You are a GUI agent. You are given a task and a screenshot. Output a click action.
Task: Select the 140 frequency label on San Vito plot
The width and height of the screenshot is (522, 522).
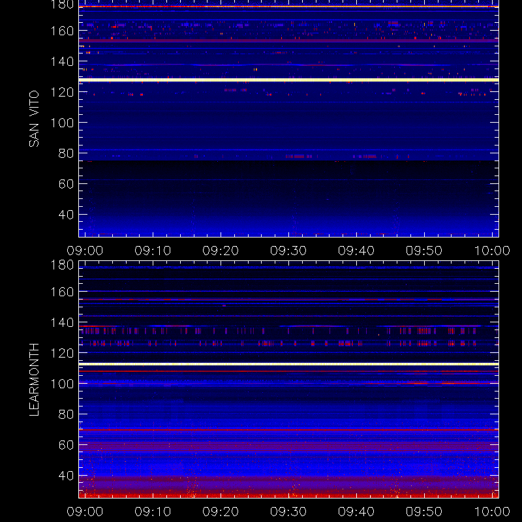[x=62, y=61]
